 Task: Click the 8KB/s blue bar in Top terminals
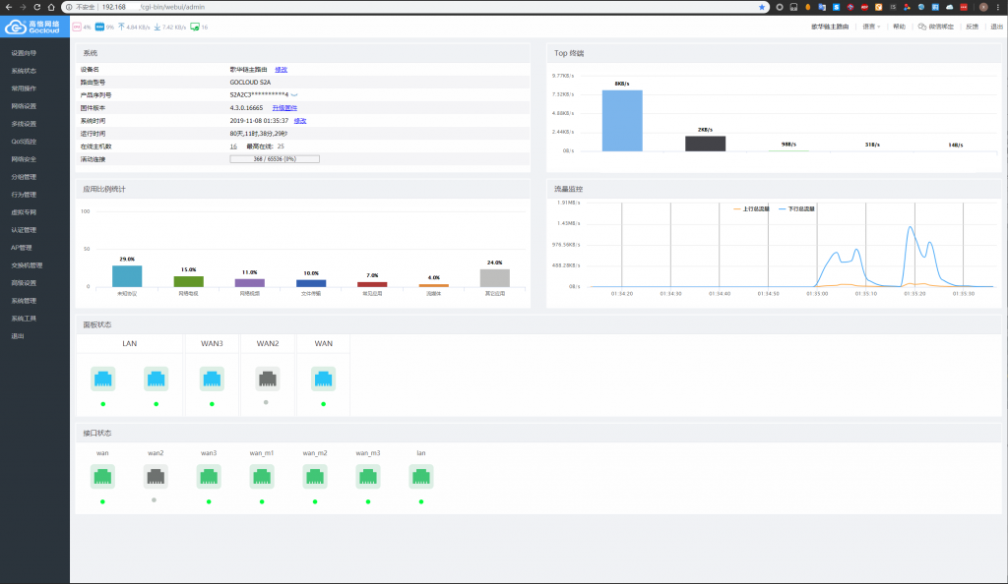coord(622,121)
